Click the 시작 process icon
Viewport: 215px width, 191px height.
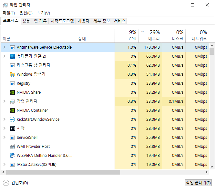click(x=12, y=129)
